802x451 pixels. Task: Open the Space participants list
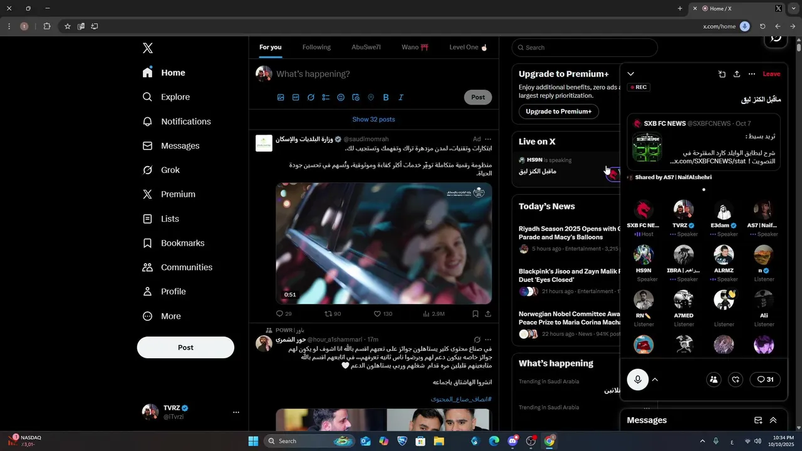[x=714, y=380]
